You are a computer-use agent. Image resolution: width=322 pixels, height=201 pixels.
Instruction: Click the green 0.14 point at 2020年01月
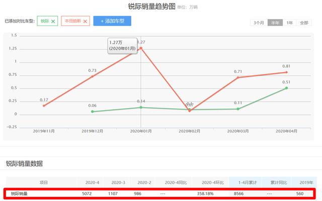click(141, 107)
